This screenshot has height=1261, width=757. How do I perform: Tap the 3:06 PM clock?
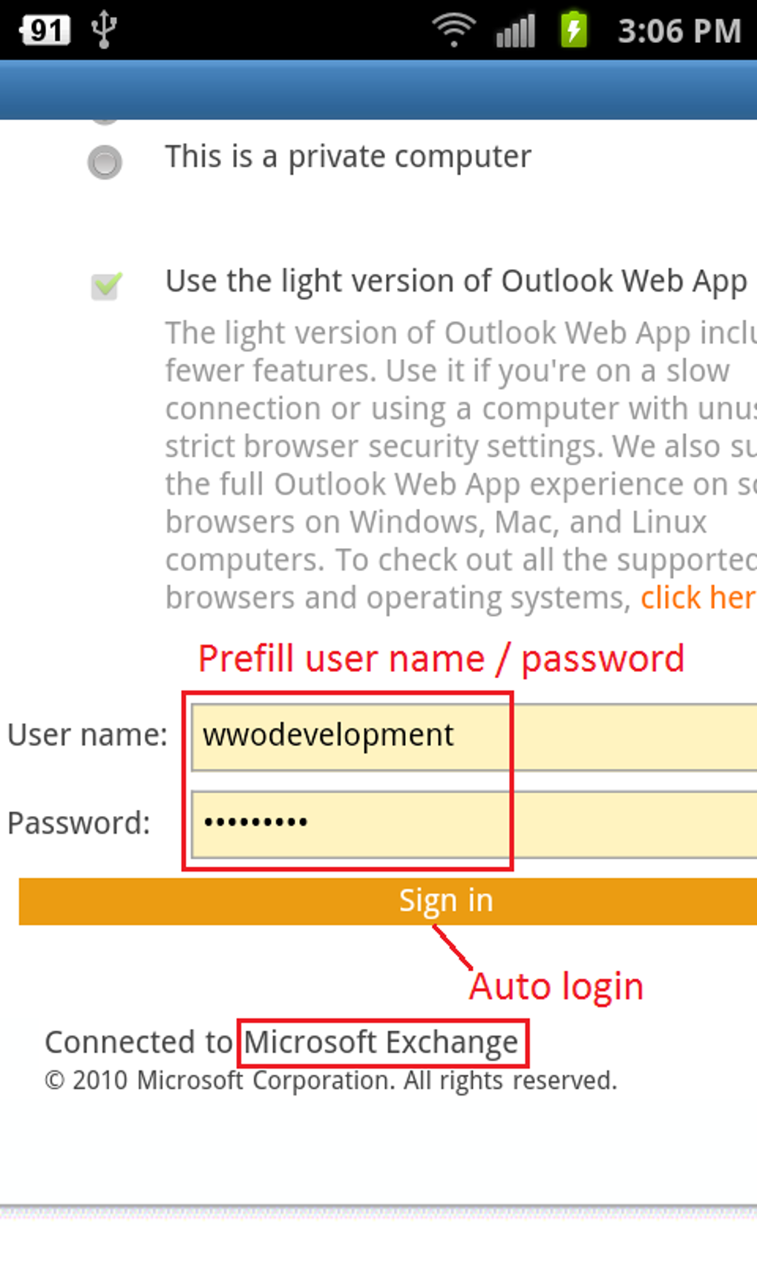click(679, 31)
